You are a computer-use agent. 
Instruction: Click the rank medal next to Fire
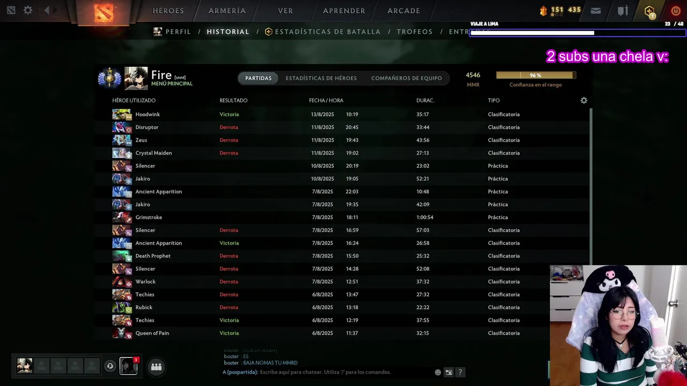[109, 78]
